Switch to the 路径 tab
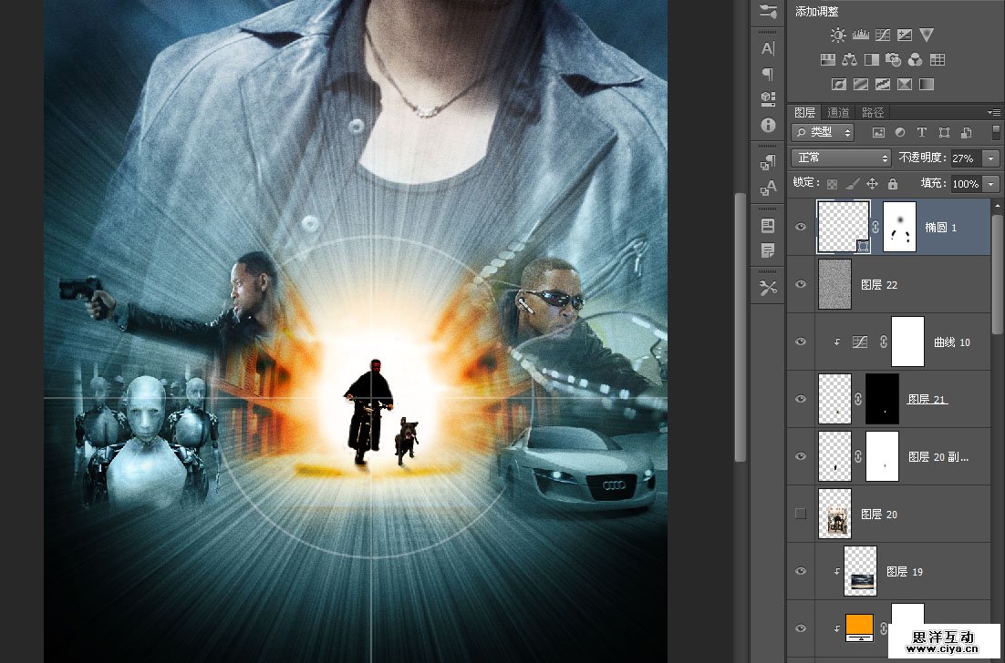 point(873,113)
